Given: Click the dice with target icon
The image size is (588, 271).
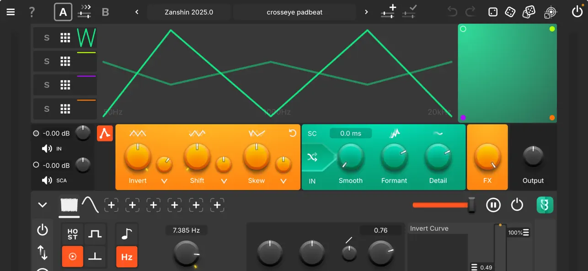Looking at the screenshot, I should pyautogui.click(x=550, y=12).
